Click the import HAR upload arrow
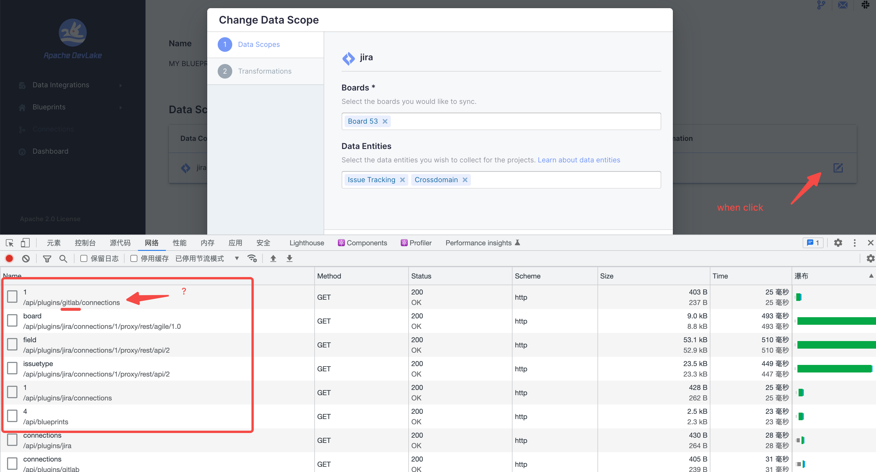The width and height of the screenshot is (876, 472). pyautogui.click(x=273, y=258)
